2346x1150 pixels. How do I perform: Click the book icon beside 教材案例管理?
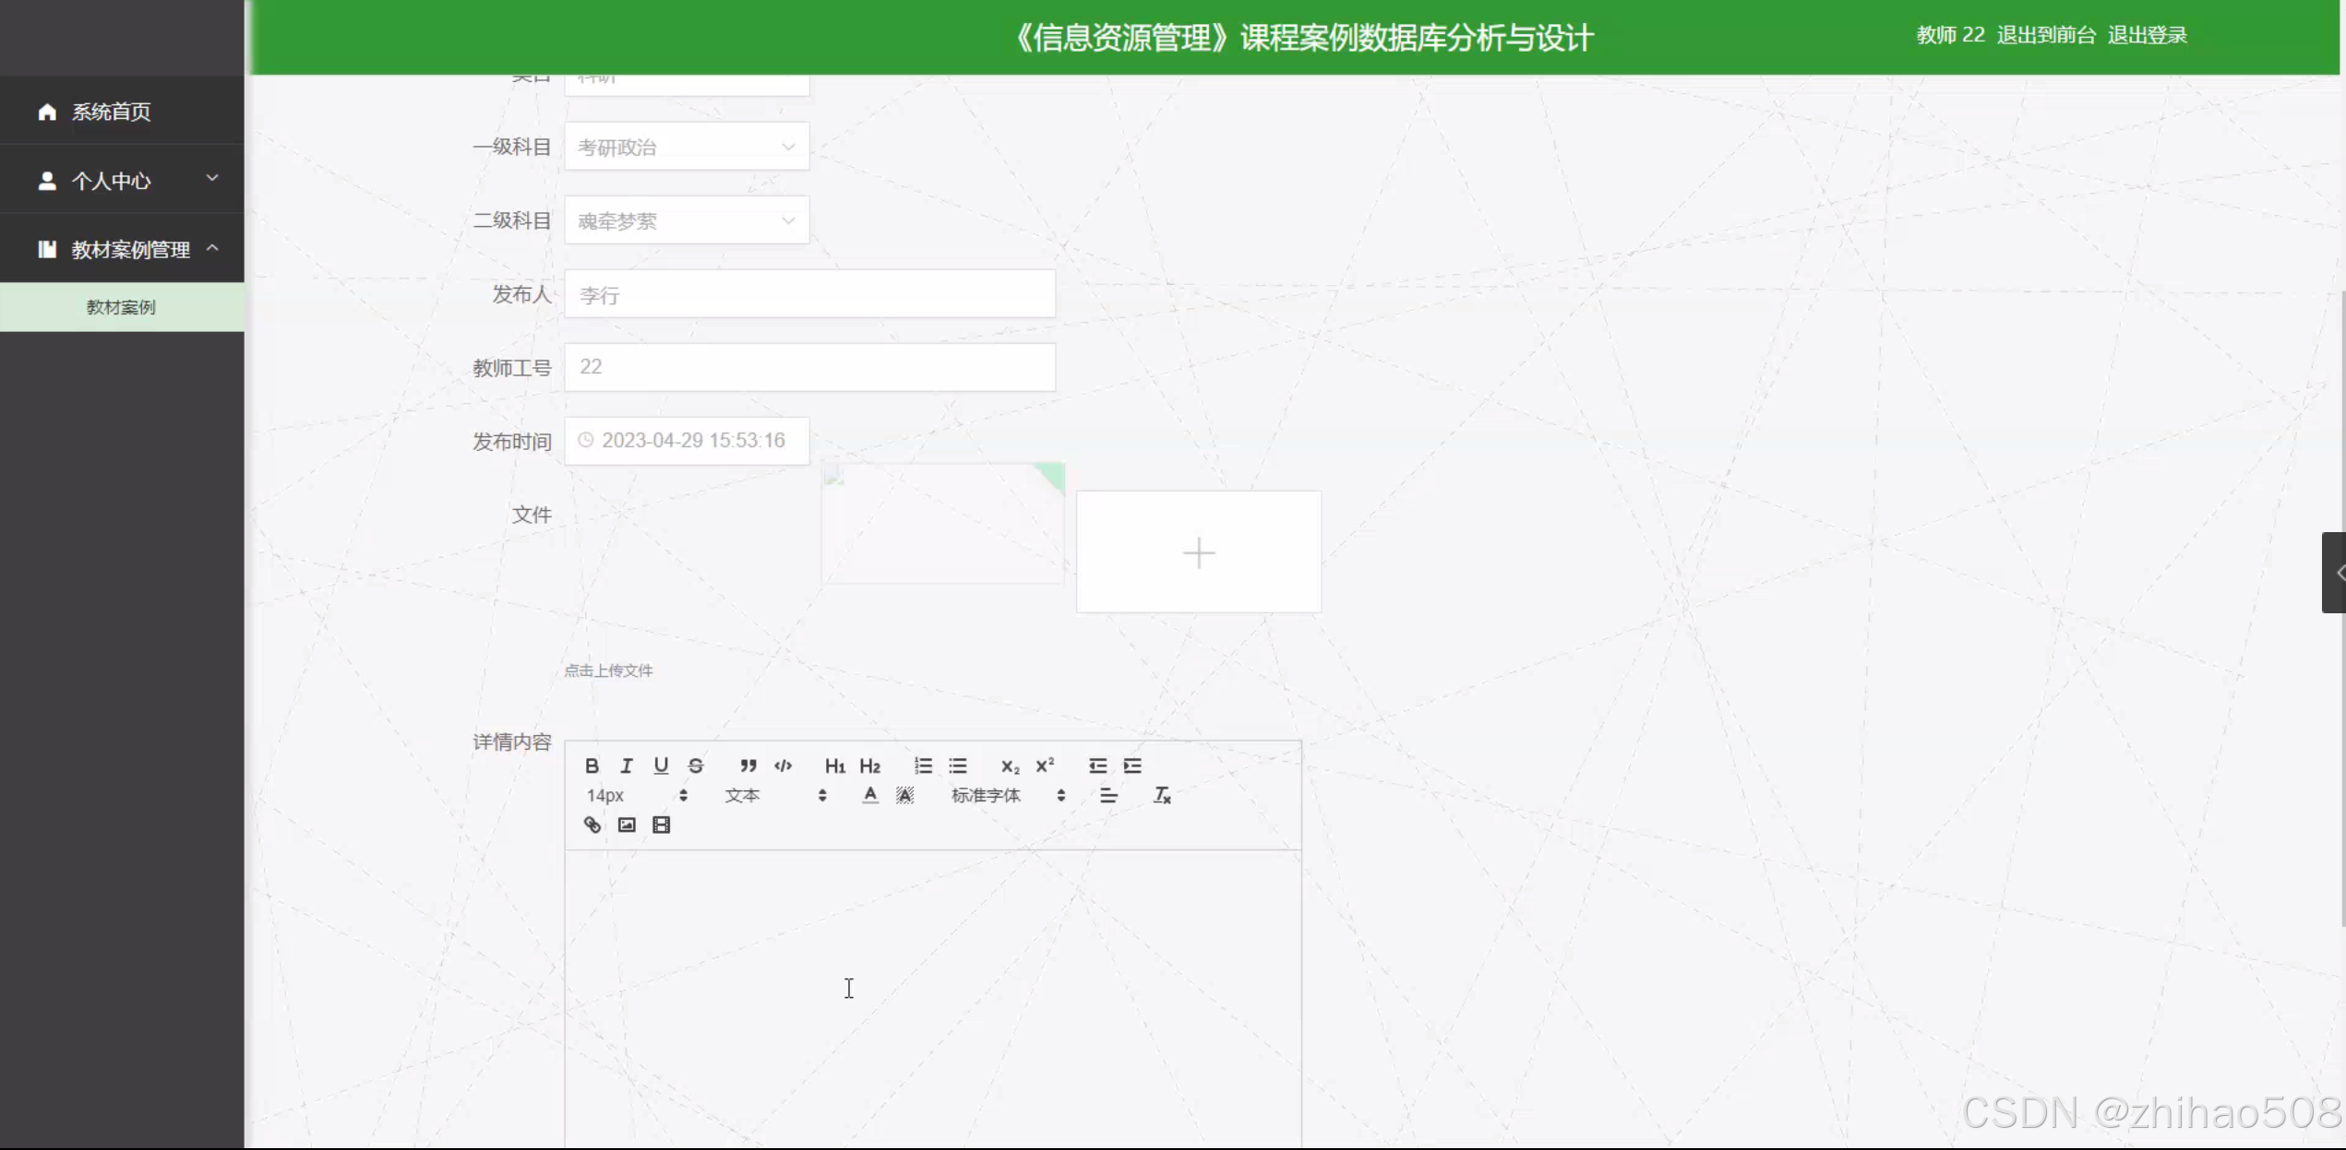point(47,249)
